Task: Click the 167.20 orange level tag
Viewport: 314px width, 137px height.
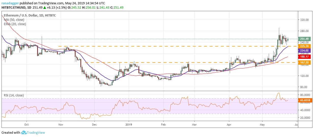Action: click(x=304, y=62)
